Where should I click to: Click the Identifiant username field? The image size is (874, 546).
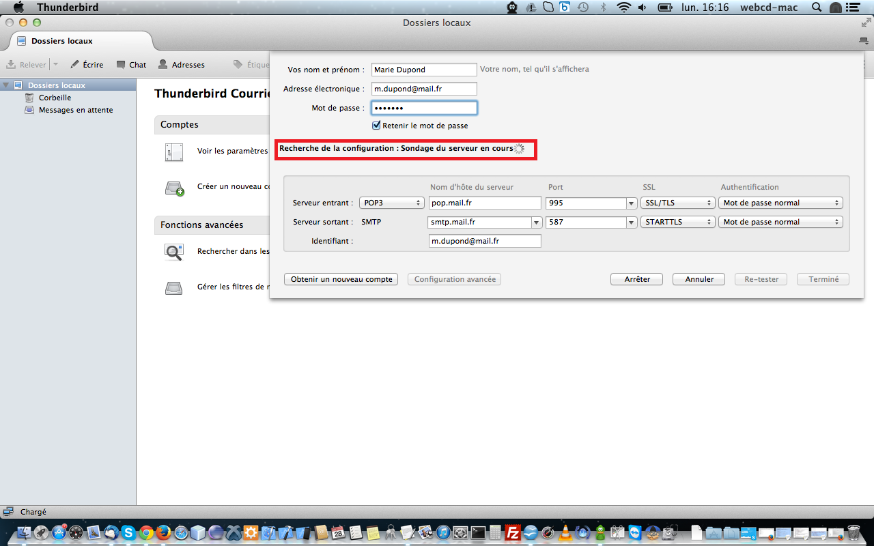tap(485, 241)
